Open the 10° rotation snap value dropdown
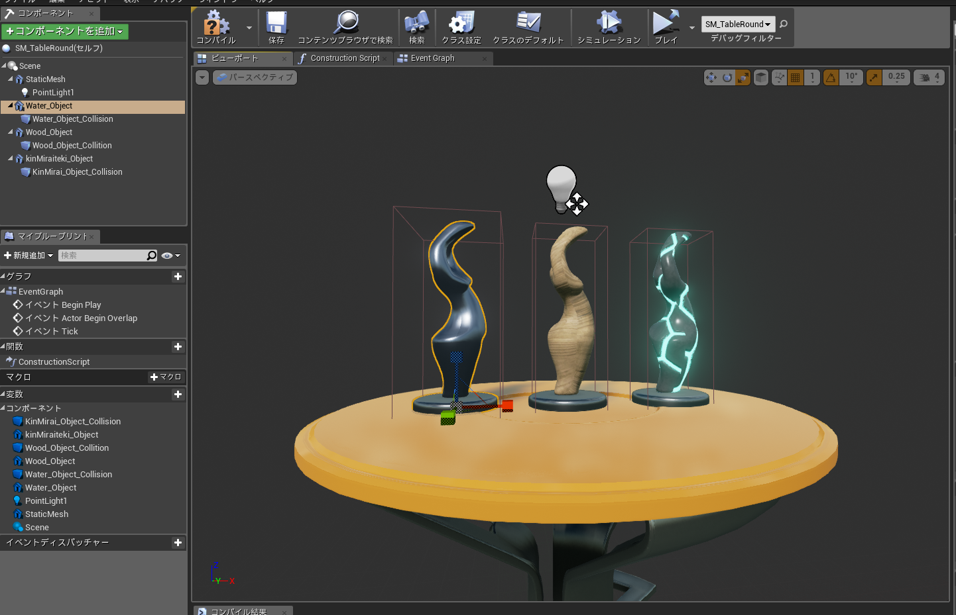The image size is (956, 615). pos(851,77)
